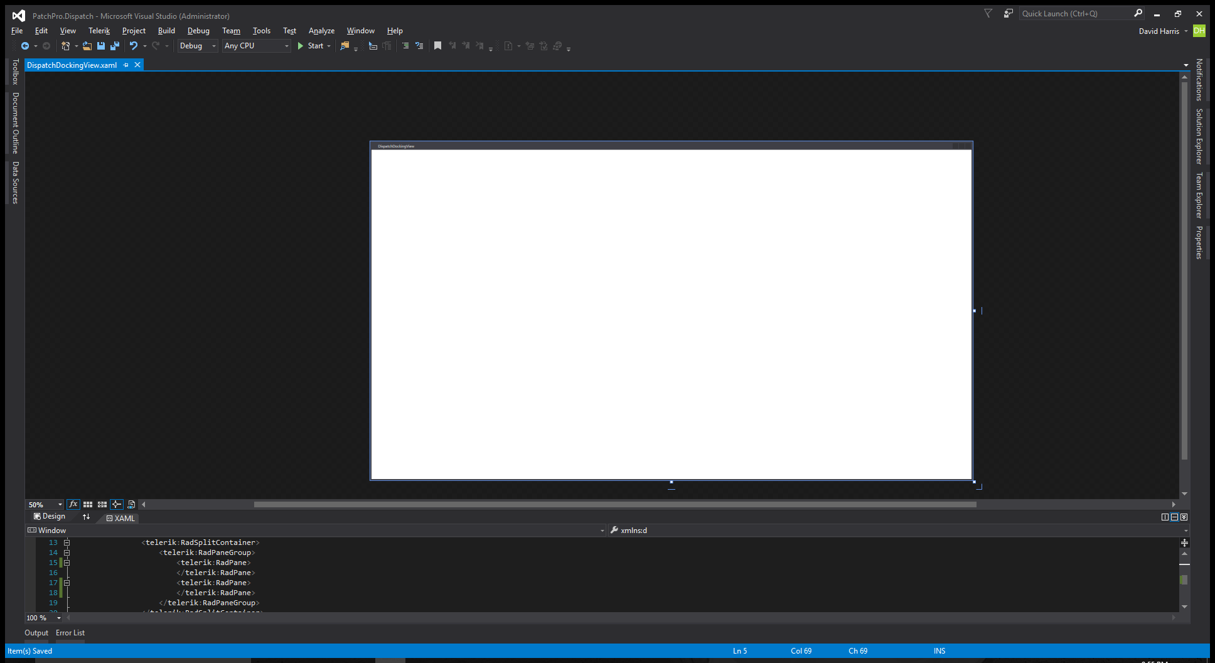Open the Team Explorer side panel
Viewport: 1215px width, 663px height.
tap(1199, 195)
